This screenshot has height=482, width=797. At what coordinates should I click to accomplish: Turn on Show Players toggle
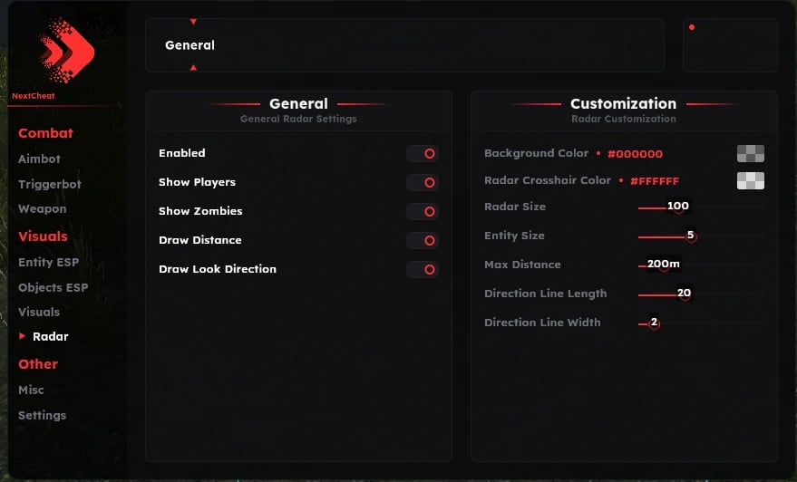click(x=423, y=183)
